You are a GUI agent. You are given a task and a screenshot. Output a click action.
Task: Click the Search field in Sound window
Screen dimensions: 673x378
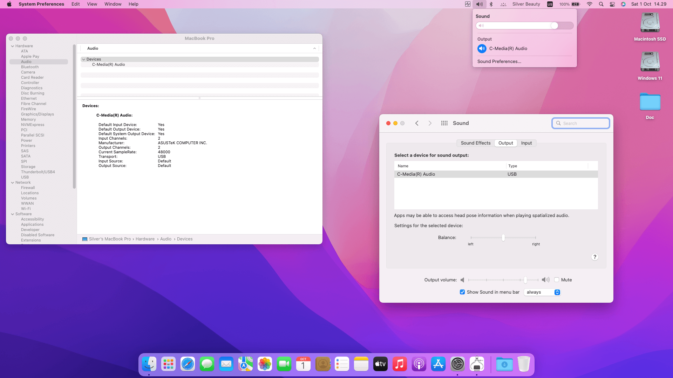tap(580, 123)
